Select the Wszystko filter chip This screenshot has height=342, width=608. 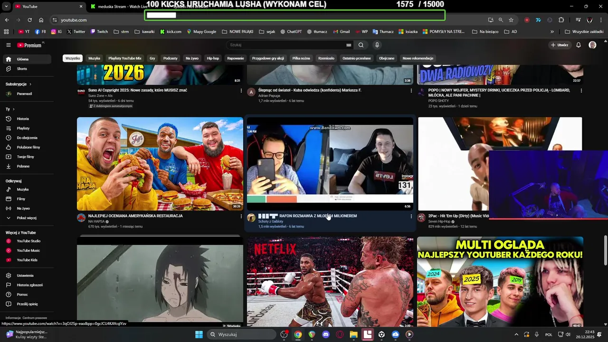[73, 58]
